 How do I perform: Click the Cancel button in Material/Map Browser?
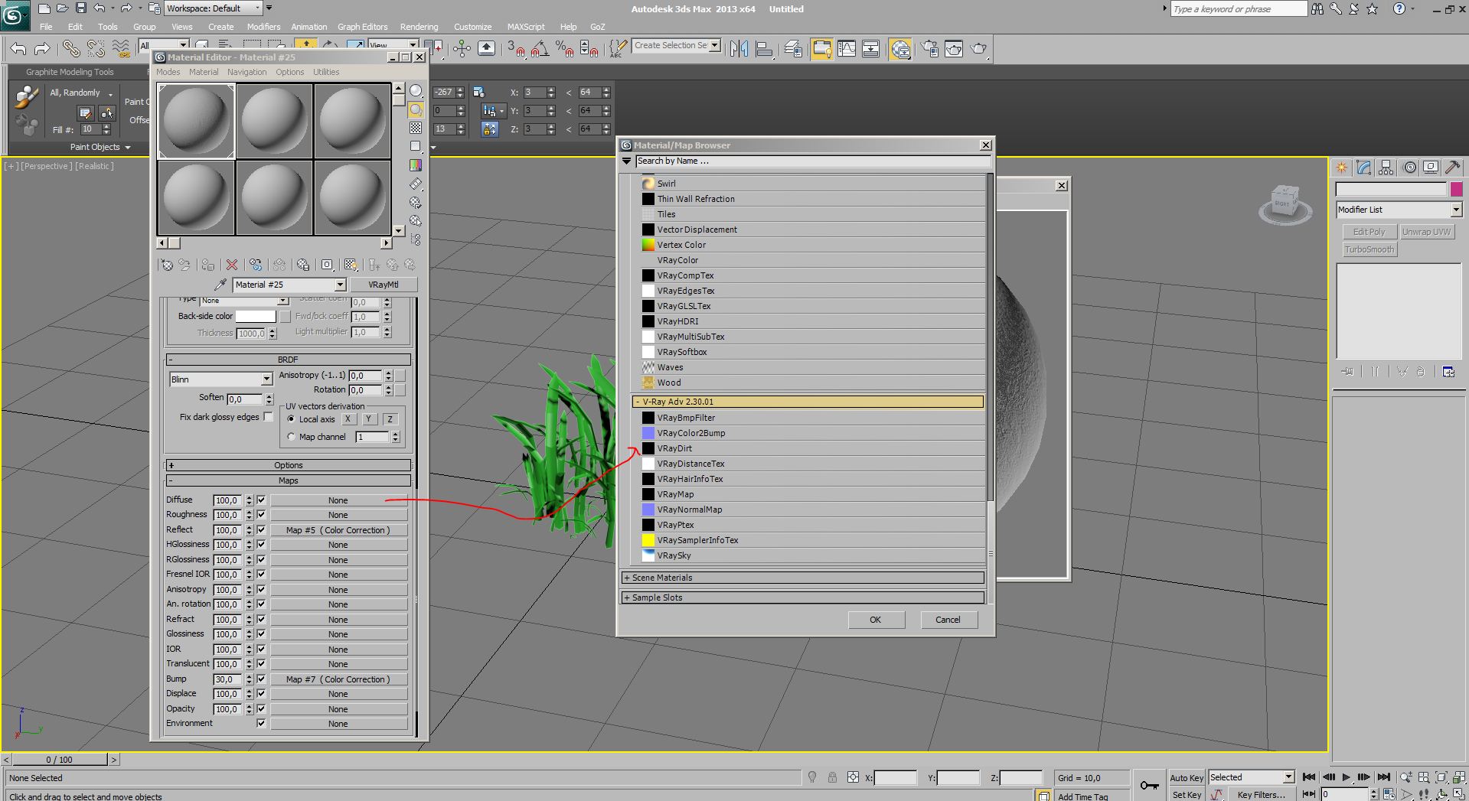click(x=947, y=620)
